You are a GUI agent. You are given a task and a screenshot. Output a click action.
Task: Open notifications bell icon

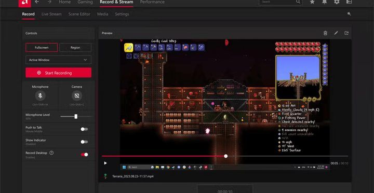tap(324, 2)
